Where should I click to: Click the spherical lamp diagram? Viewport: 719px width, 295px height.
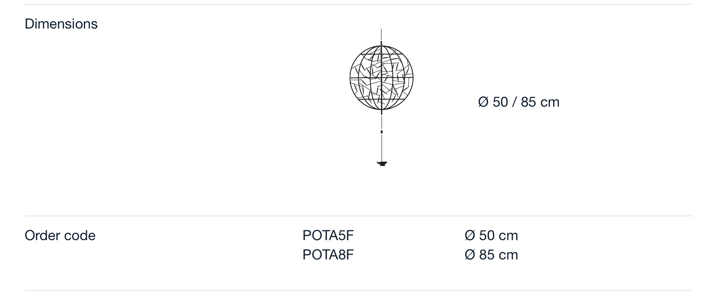coord(381,78)
